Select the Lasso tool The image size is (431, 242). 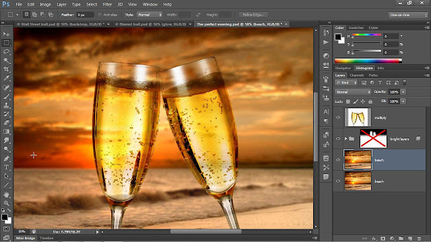pos(6,52)
